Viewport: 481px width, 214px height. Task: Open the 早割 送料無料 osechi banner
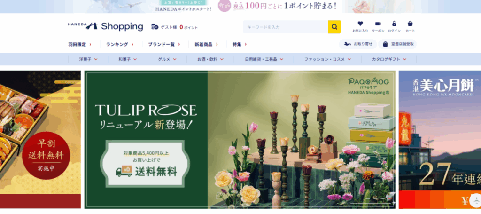(40, 140)
